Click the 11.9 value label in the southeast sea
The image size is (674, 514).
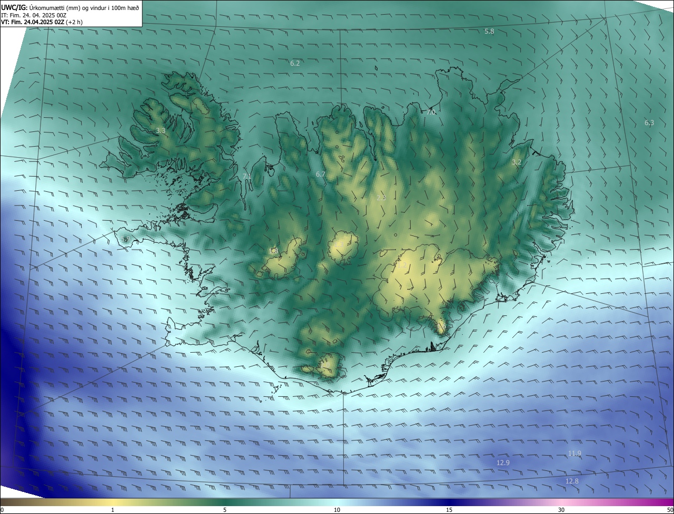click(x=574, y=454)
